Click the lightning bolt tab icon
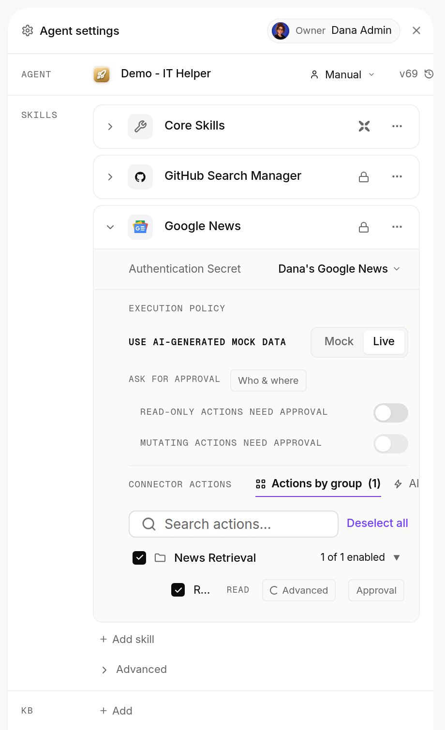445x730 pixels. [398, 484]
